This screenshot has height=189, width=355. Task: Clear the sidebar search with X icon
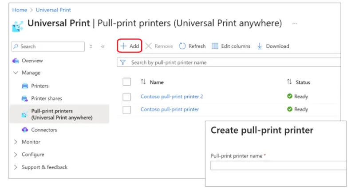(91, 46)
